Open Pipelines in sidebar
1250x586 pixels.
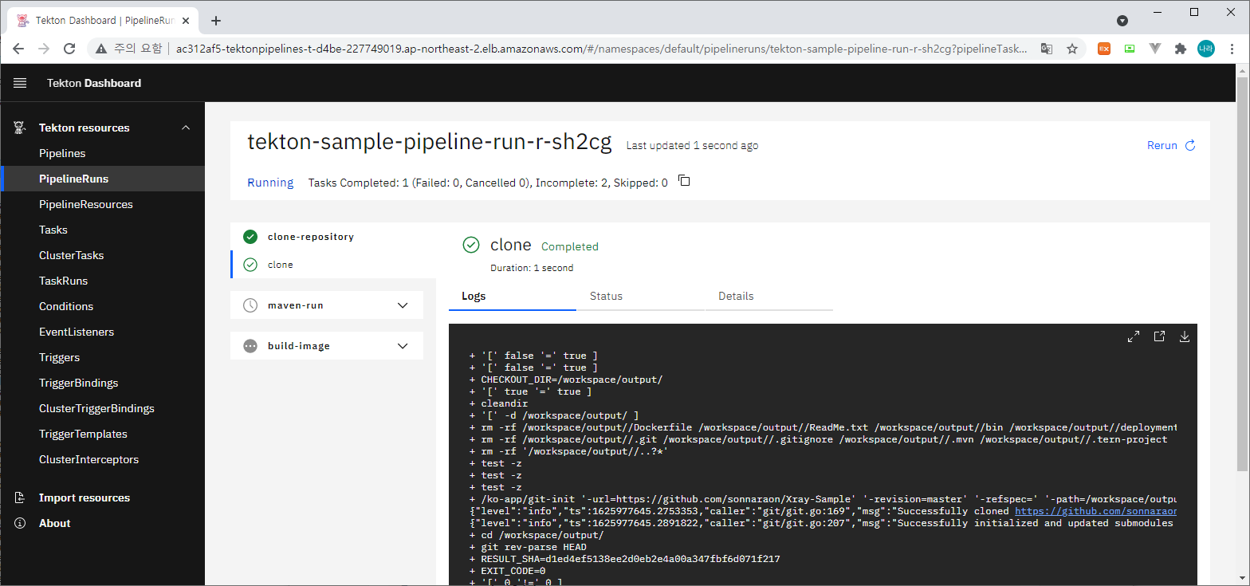coord(102,153)
